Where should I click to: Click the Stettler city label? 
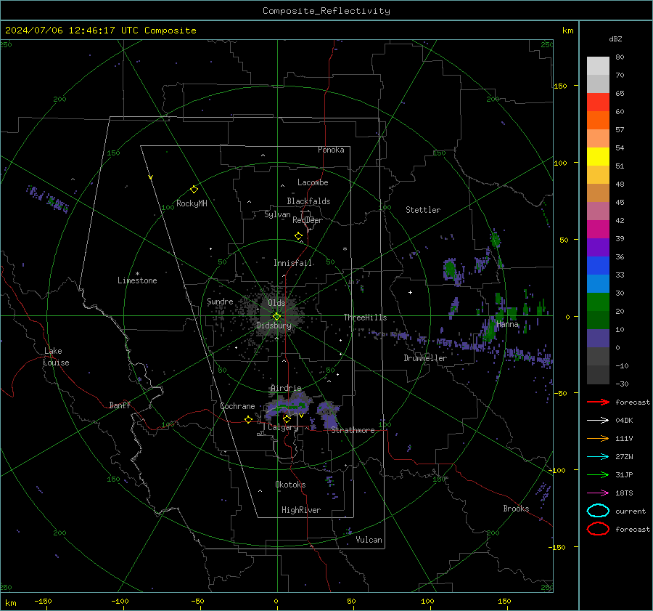(x=423, y=210)
